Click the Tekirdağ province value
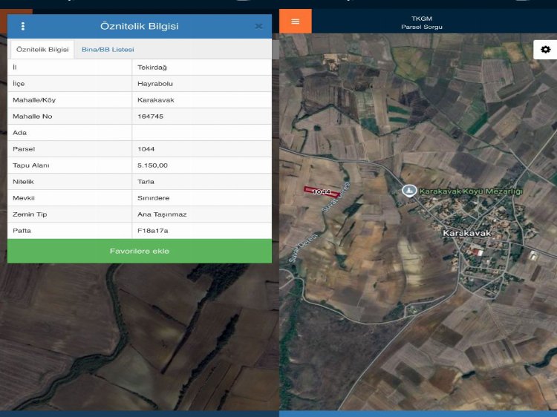The height and width of the screenshot is (417, 557). pos(152,68)
